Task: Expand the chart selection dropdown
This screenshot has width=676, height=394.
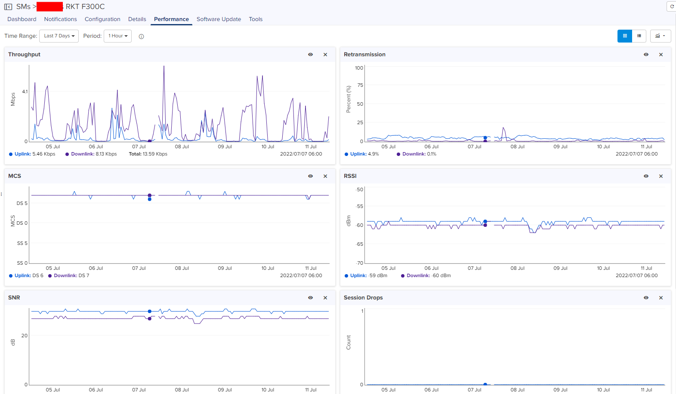Action: coord(660,36)
